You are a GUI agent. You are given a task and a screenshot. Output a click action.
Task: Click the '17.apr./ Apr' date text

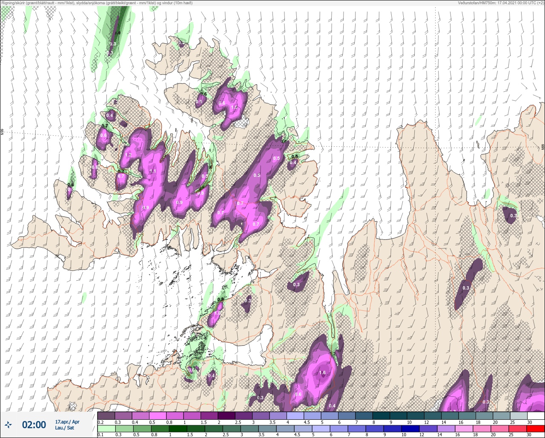point(67,422)
